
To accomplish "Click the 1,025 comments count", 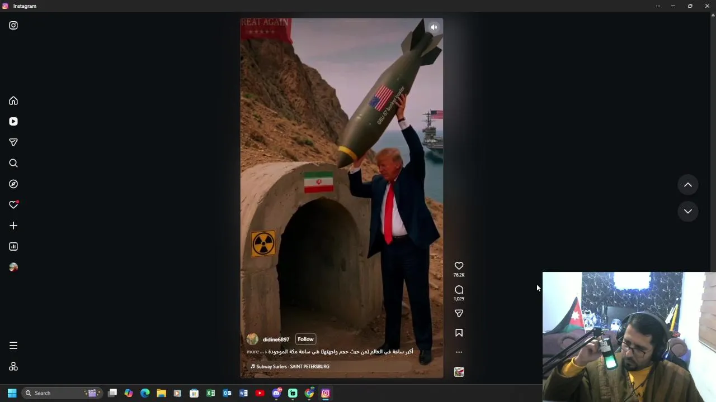I will click(x=459, y=299).
